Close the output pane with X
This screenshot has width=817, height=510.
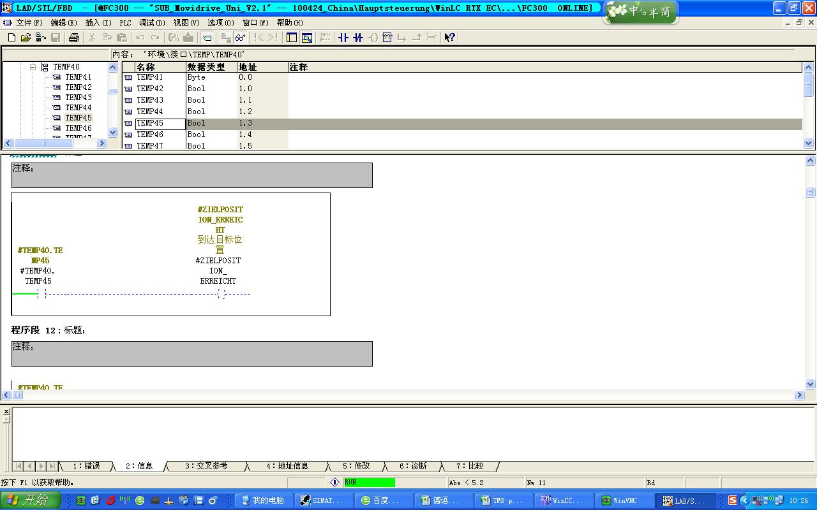coord(6,412)
